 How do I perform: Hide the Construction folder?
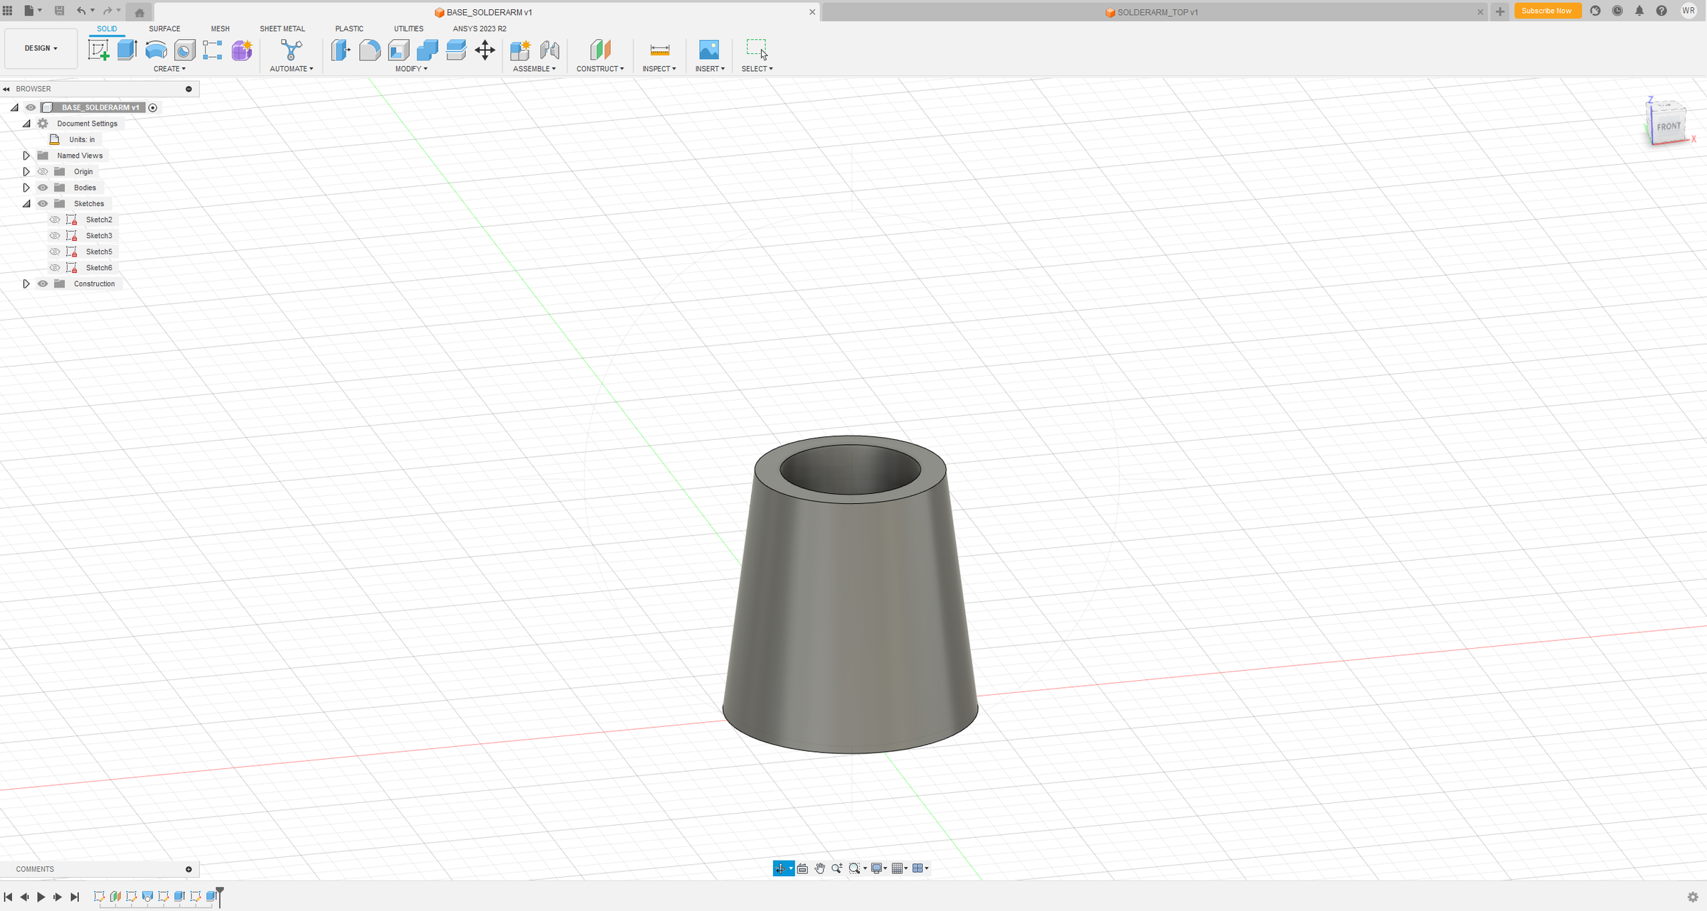click(x=43, y=284)
